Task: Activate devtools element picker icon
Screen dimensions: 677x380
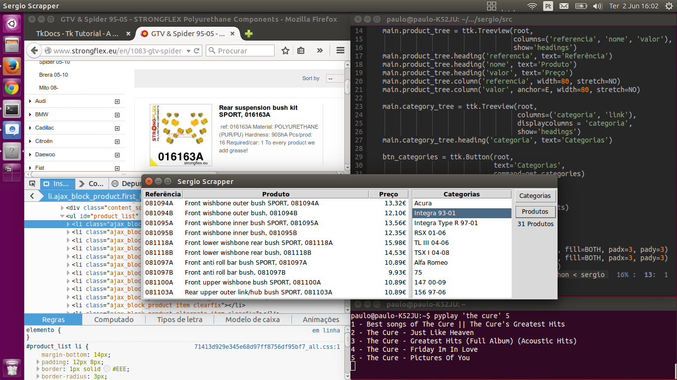Action: 32,183
